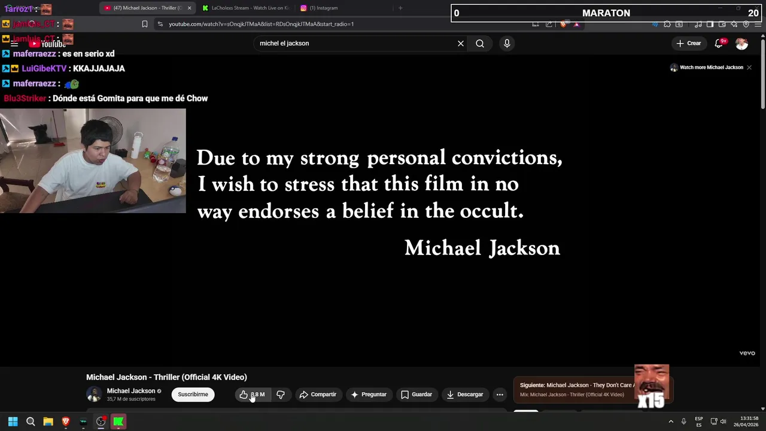Open the more actions three-dot menu
Viewport: 766px width, 431px height.
pyautogui.click(x=500, y=394)
